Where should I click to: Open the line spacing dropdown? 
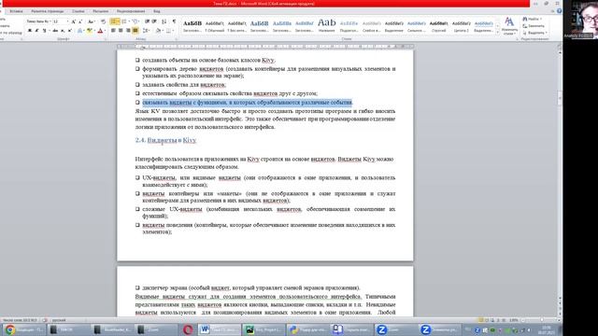[147, 31]
